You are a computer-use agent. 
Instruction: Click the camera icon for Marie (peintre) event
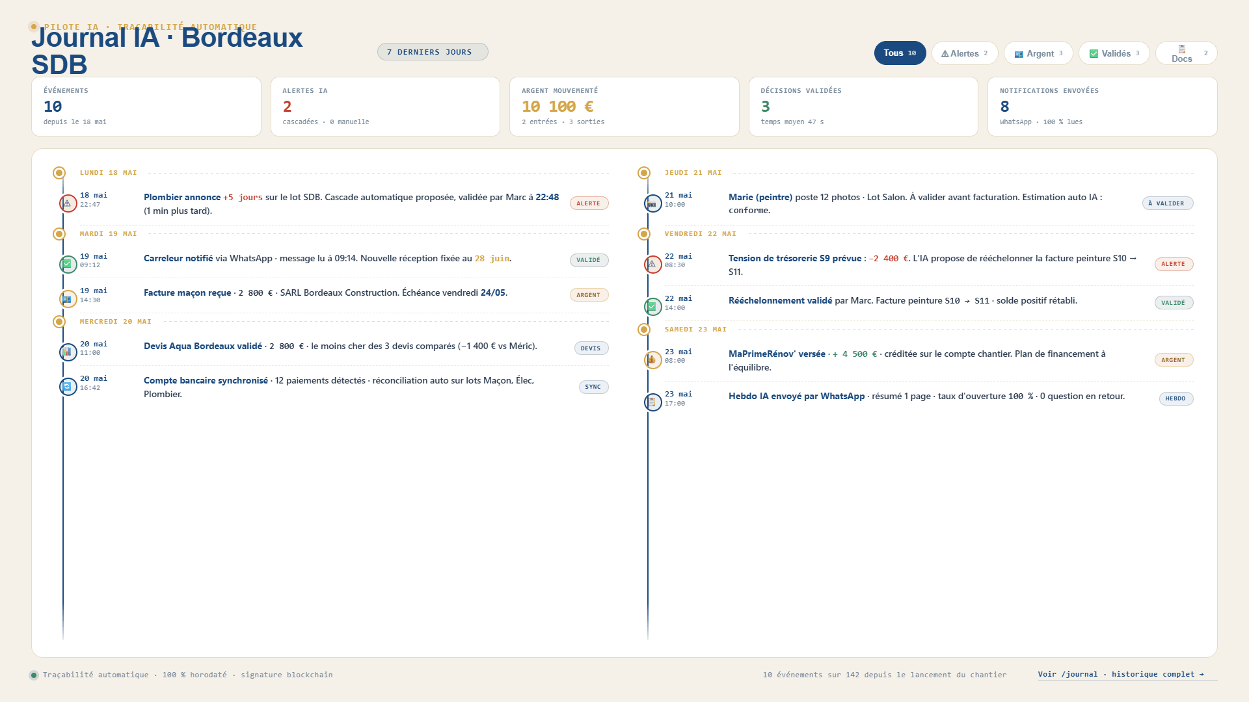[652, 203]
